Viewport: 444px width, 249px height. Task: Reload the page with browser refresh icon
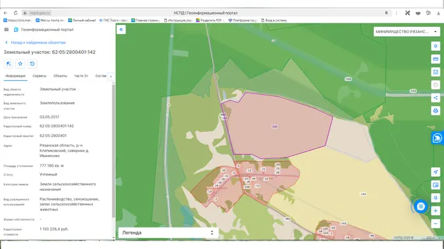click(15, 13)
